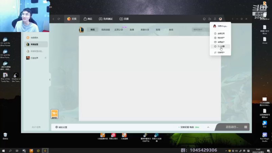Open the 英雄大全 sub-tab
272x153 pixels.
[x=145, y=30]
